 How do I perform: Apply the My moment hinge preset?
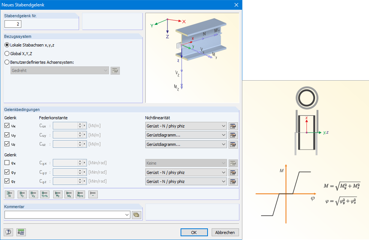[x=58, y=194]
